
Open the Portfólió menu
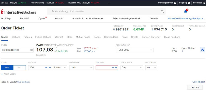(24, 18)
